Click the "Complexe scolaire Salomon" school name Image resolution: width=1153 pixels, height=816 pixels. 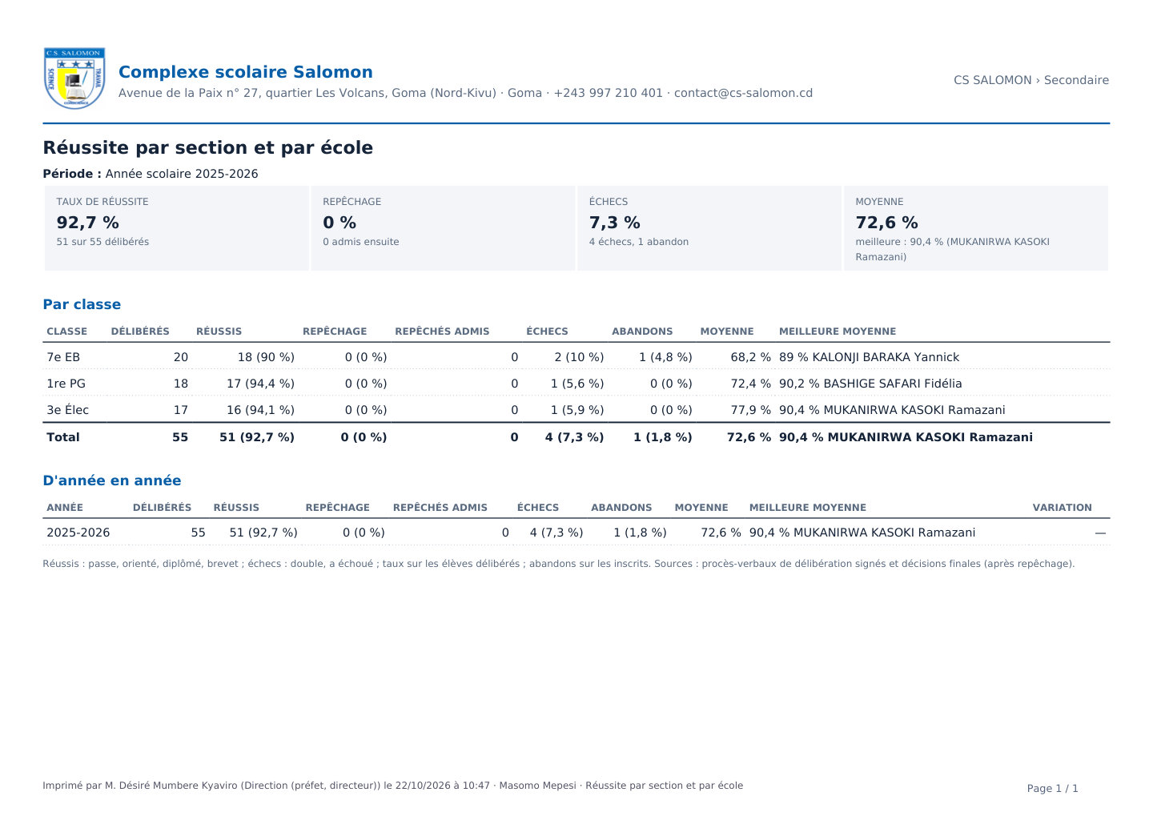pyautogui.click(x=246, y=72)
